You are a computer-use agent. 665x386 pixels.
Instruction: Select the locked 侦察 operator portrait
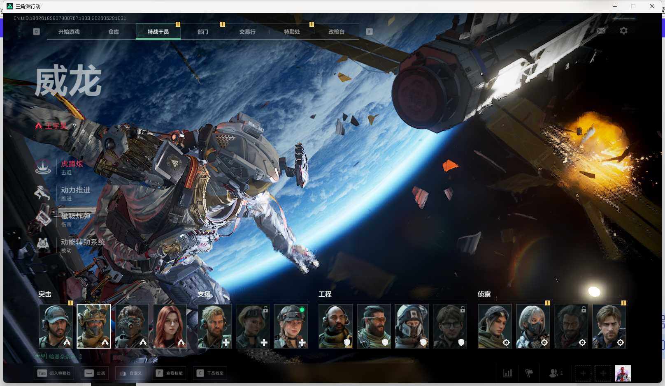(571, 326)
